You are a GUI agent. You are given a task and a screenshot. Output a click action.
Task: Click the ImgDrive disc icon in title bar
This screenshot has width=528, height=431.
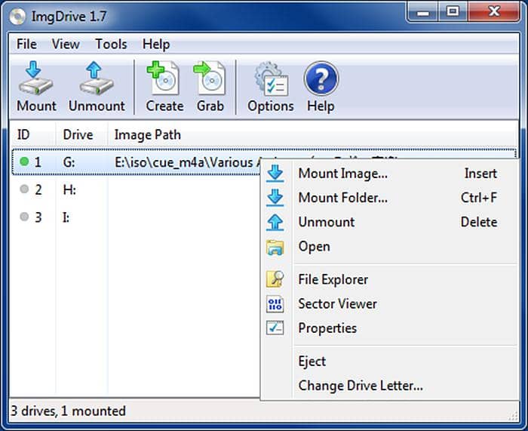(17, 16)
